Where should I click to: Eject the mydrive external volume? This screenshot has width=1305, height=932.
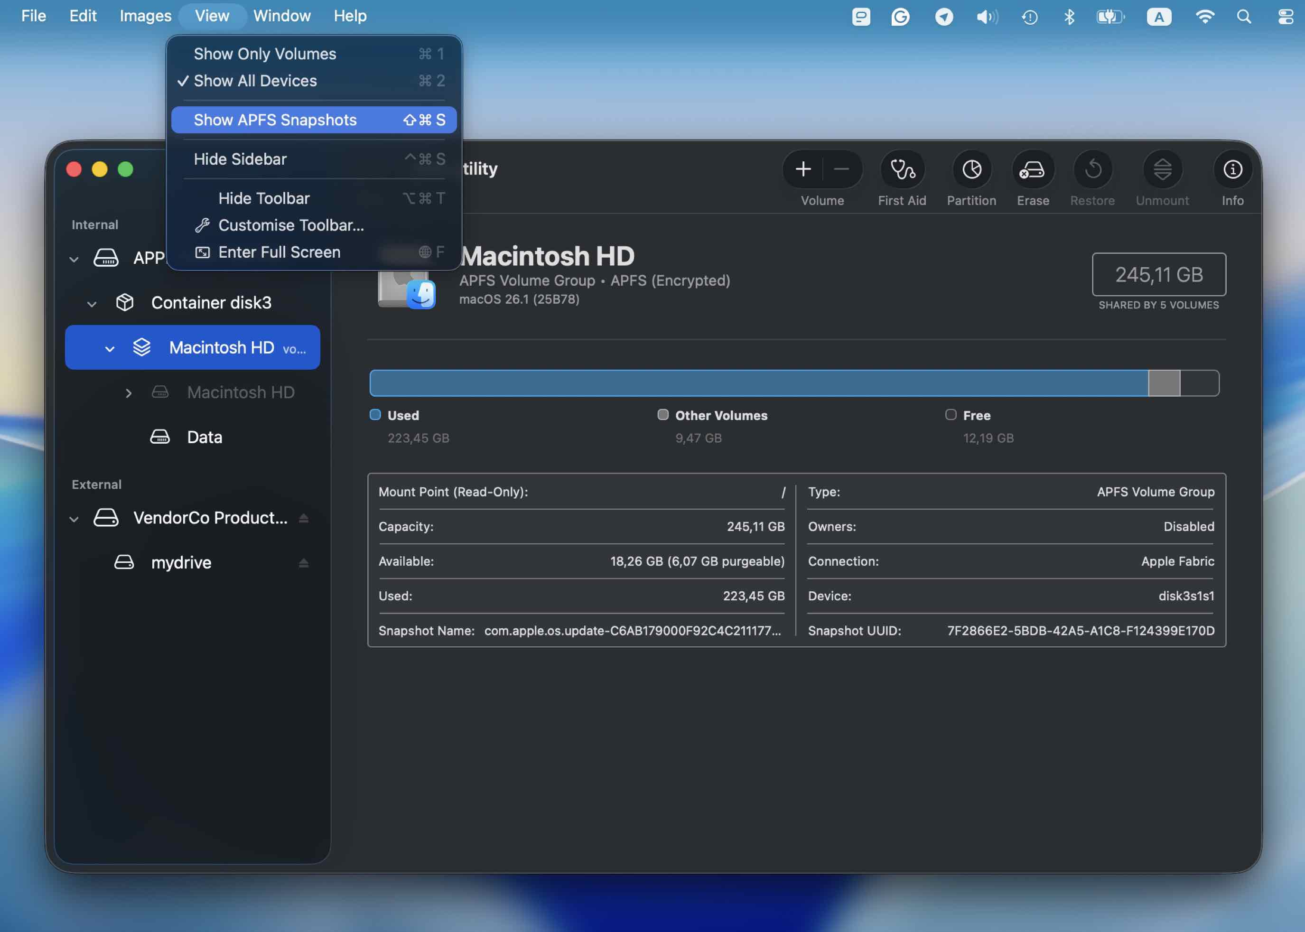[x=304, y=562]
